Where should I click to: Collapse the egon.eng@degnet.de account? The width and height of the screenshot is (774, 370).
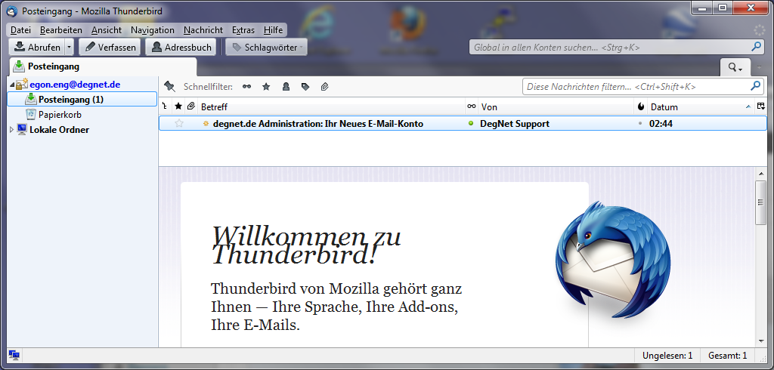11,85
